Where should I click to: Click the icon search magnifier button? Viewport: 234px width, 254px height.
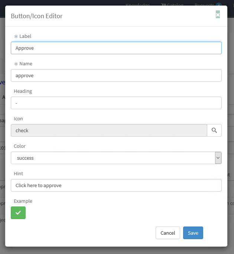click(x=214, y=130)
